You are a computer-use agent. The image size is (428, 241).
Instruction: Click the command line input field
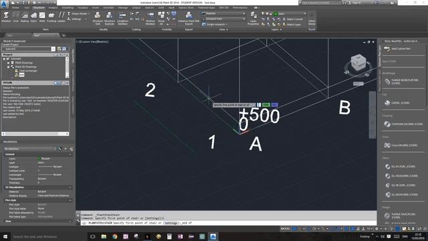pyautogui.click(x=229, y=223)
